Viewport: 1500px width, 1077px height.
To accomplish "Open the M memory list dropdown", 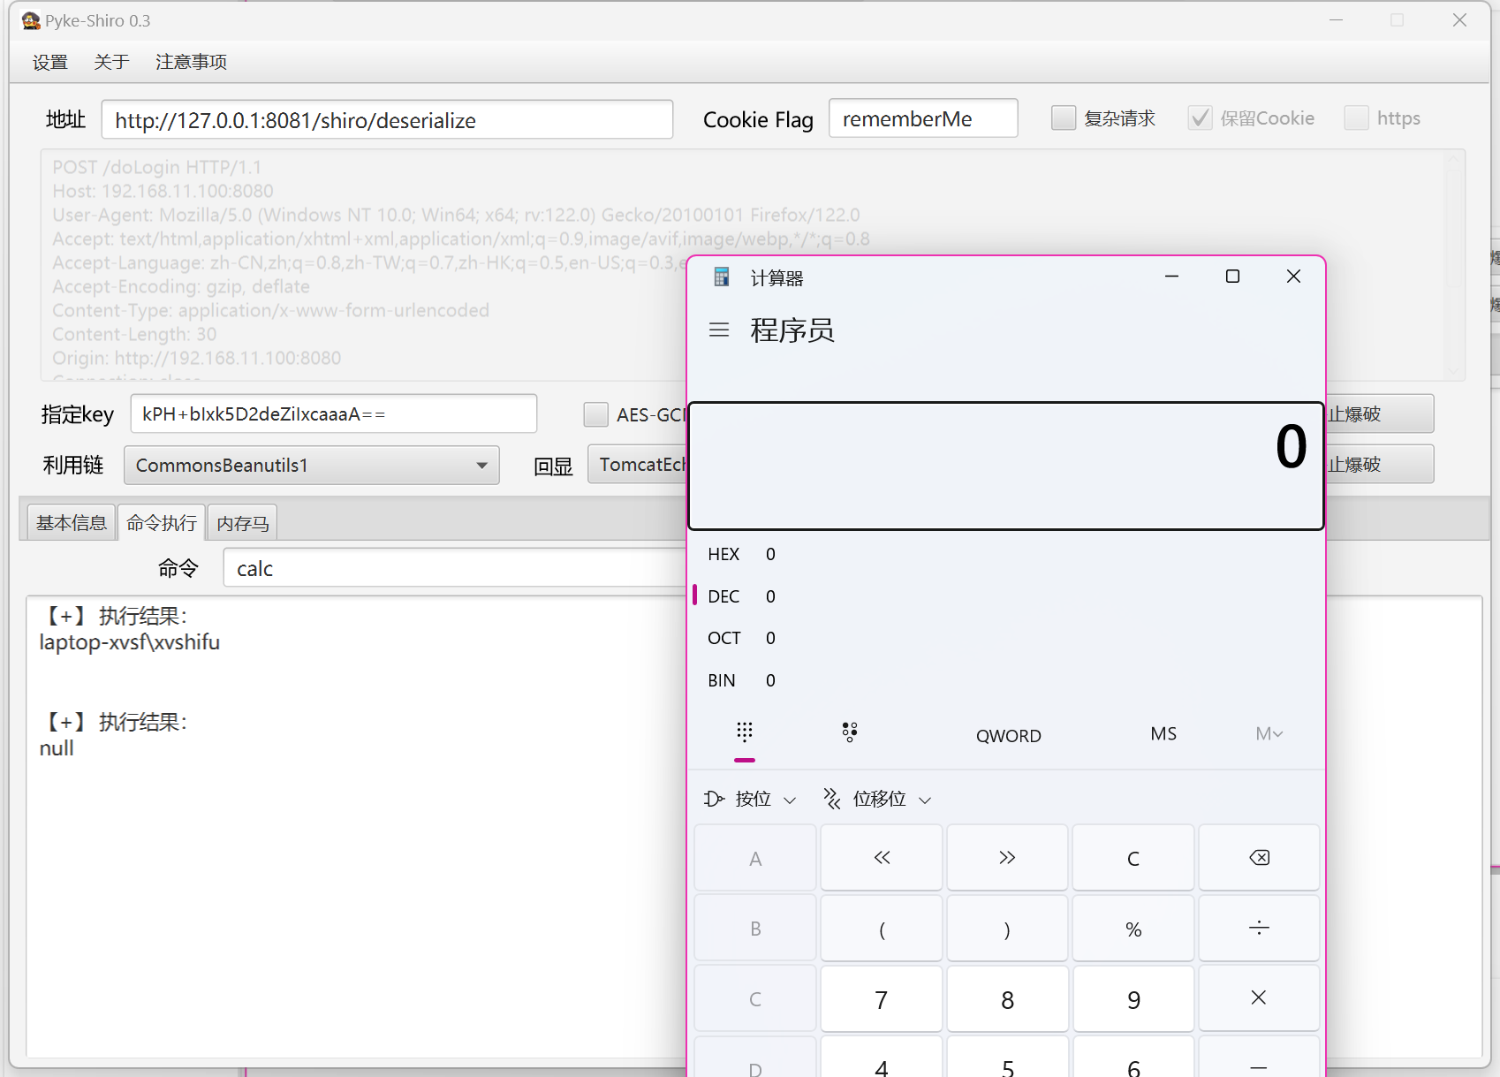I will click(1269, 734).
